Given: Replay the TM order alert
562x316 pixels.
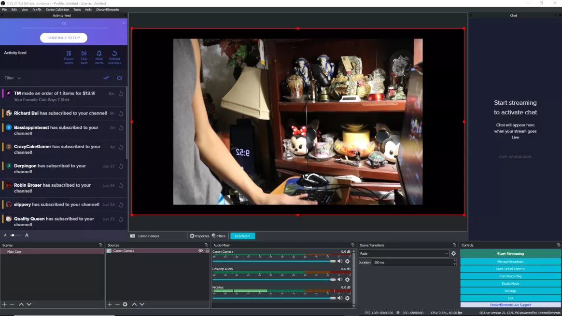Looking at the screenshot, I should pyautogui.click(x=121, y=94).
